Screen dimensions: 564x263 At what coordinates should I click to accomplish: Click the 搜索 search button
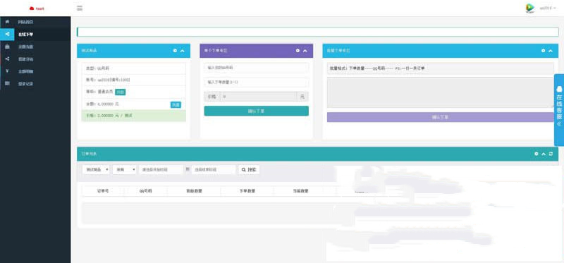click(x=249, y=169)
